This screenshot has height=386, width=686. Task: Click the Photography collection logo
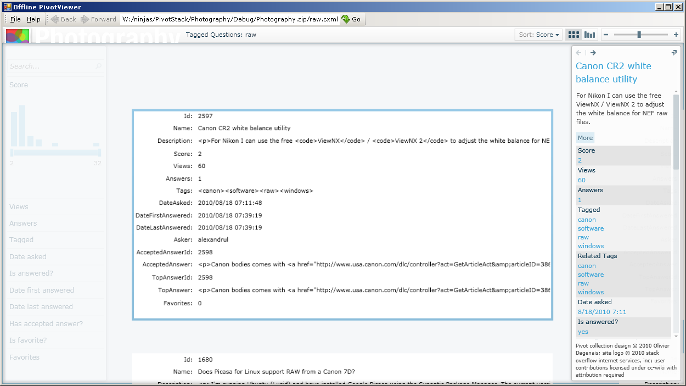pos(18,36)
